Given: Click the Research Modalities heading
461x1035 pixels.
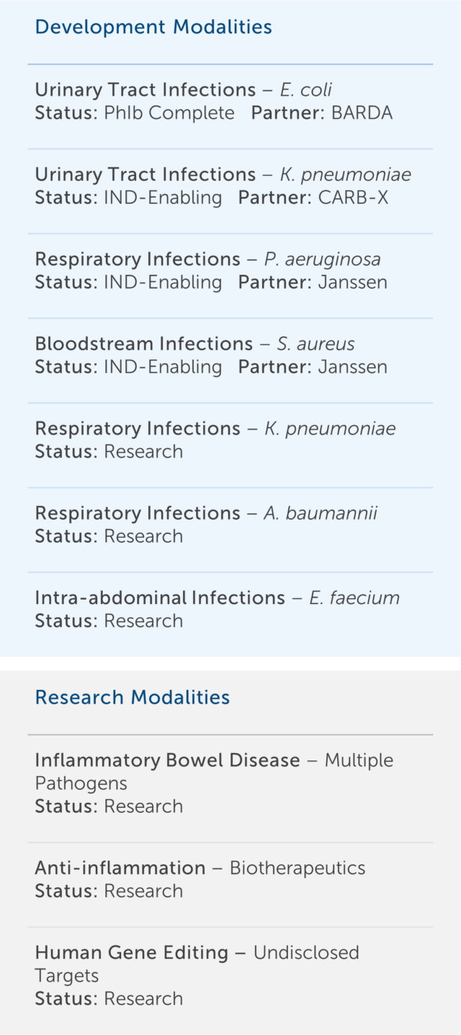Looking at the screenshot, I should pyautogui.click(x=133, y=698).
